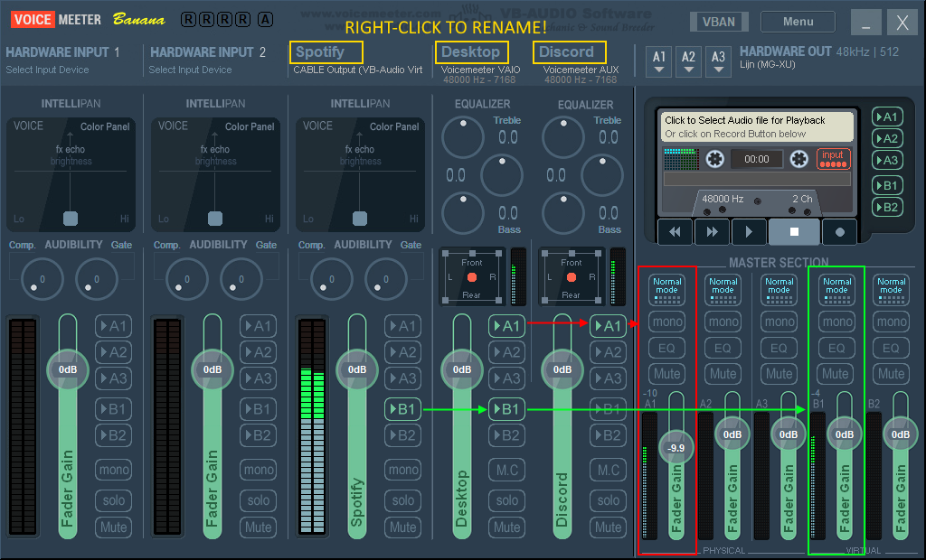Select input device for Hardware Input 2
This screenshot has height=560, width=926.
coord(190,70)
